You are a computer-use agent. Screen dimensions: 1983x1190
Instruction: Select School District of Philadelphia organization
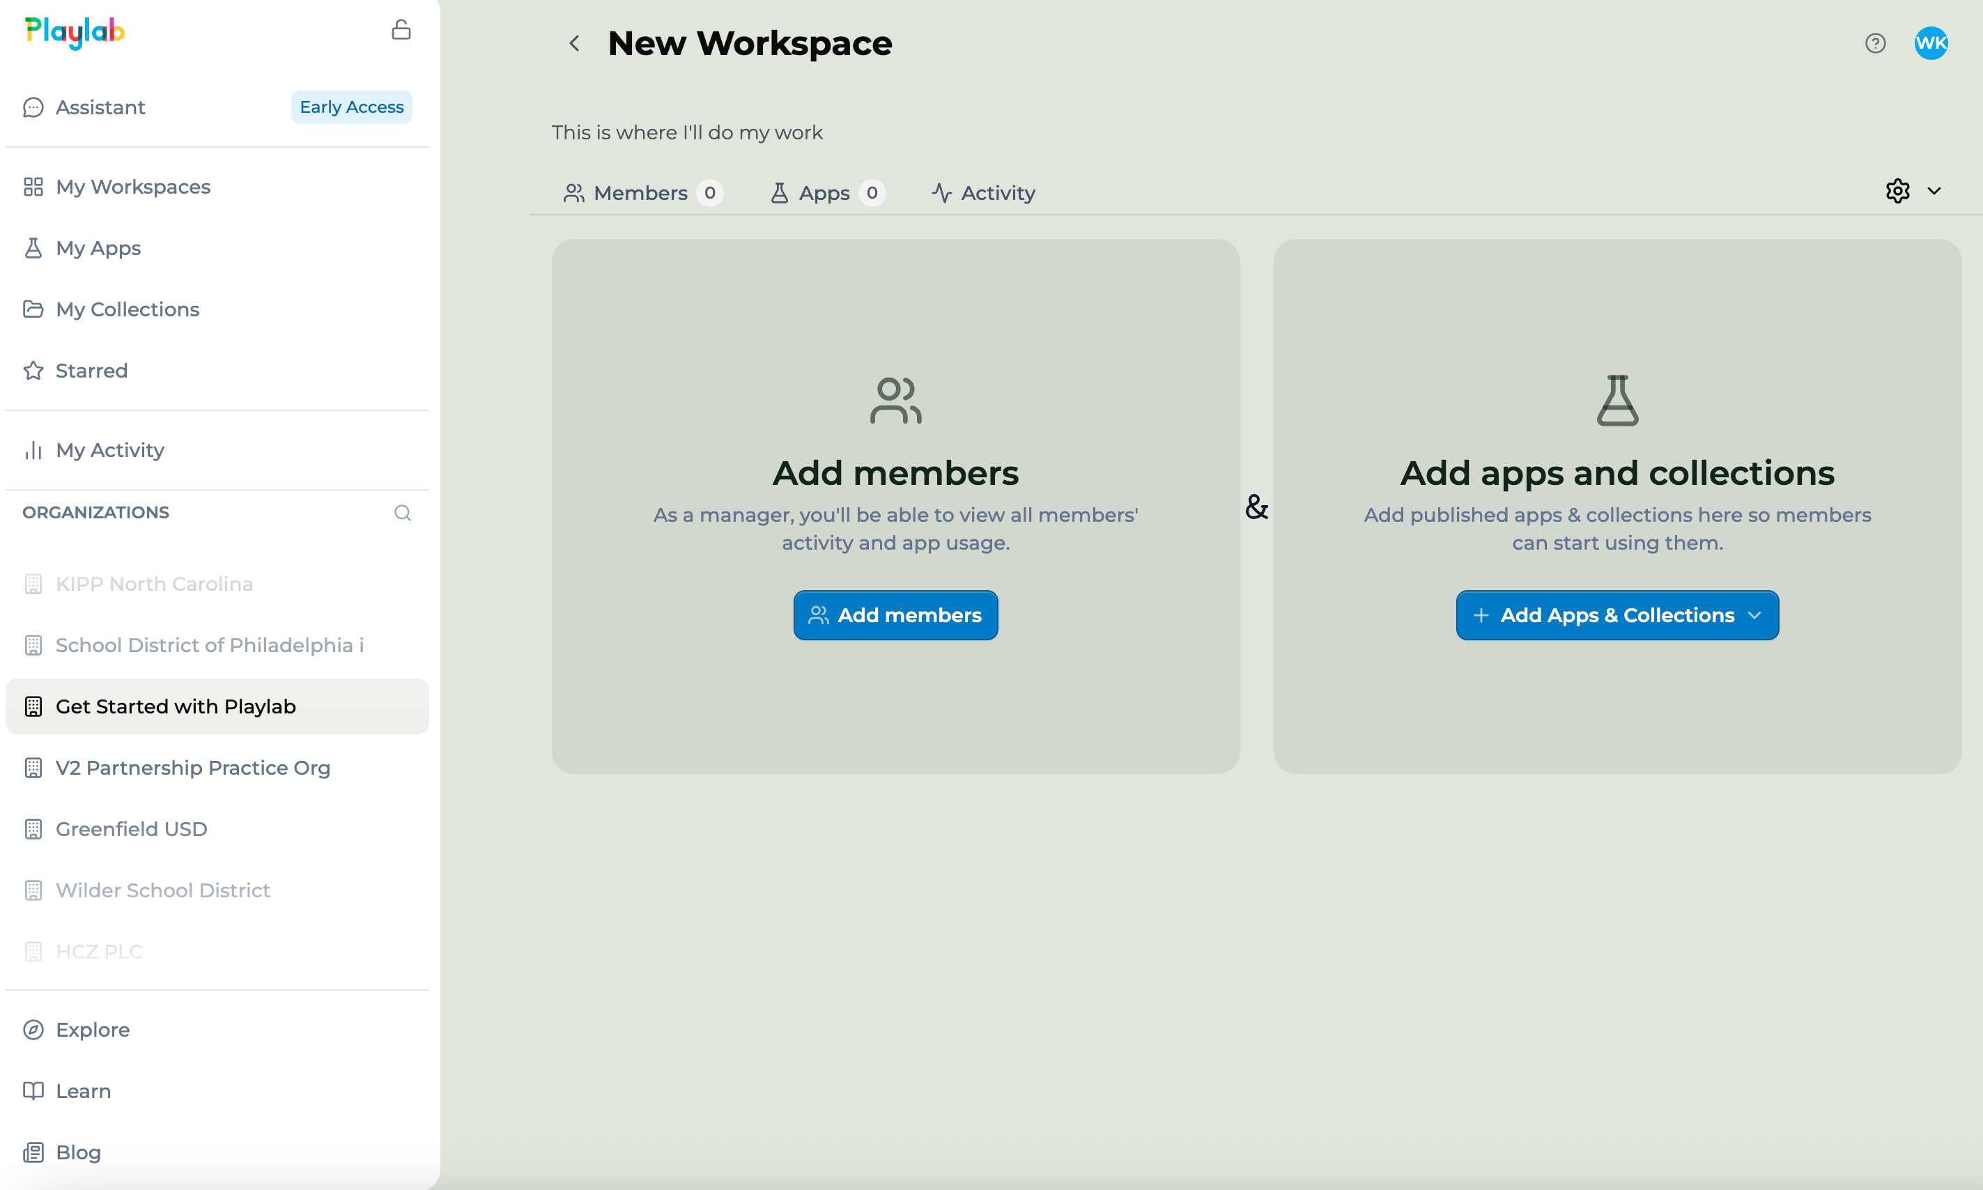click(x=217, y=646)
